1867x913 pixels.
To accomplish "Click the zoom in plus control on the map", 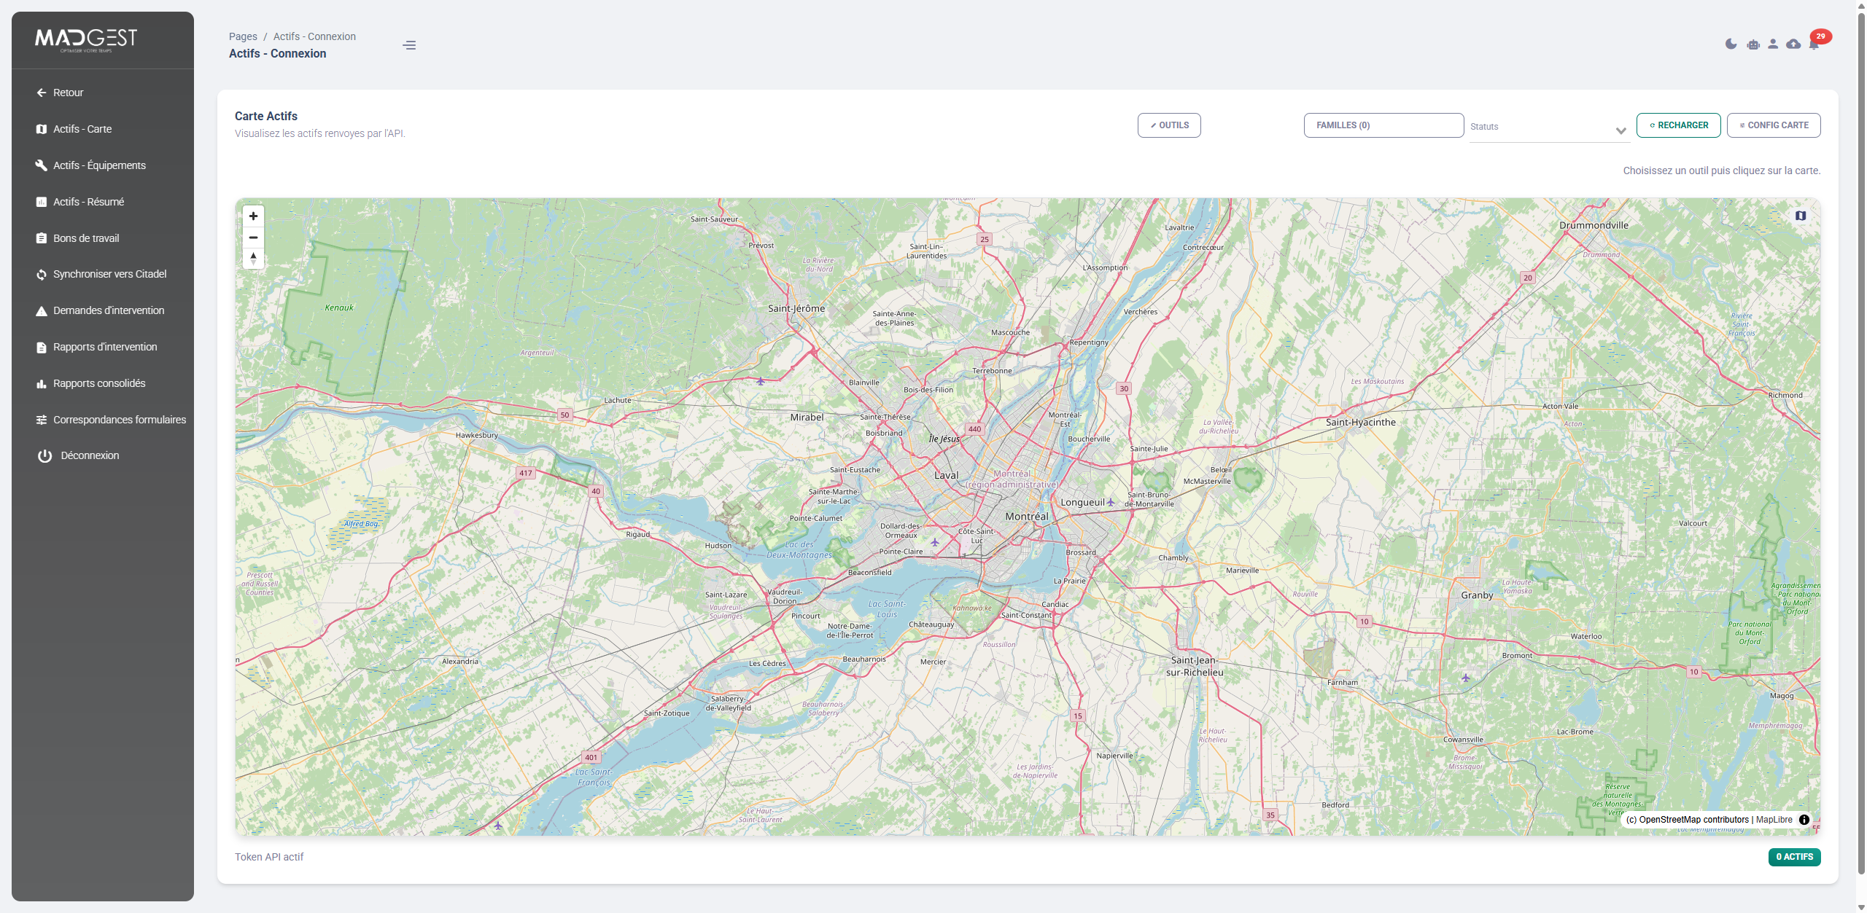I will click(x=253, y=216).
